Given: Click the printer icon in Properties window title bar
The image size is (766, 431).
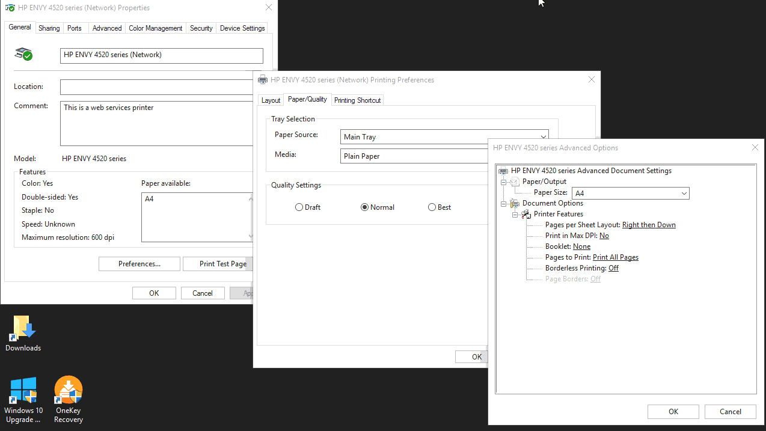Looking at the screenshot, I should tap(10, 8).
